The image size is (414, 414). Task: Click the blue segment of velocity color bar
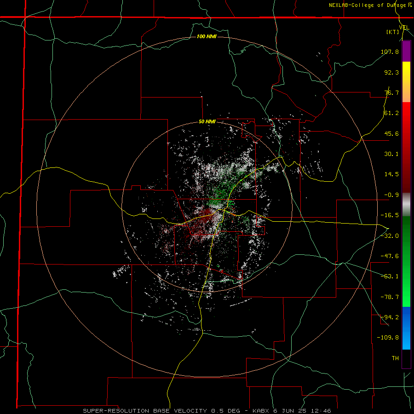point(406,328)
